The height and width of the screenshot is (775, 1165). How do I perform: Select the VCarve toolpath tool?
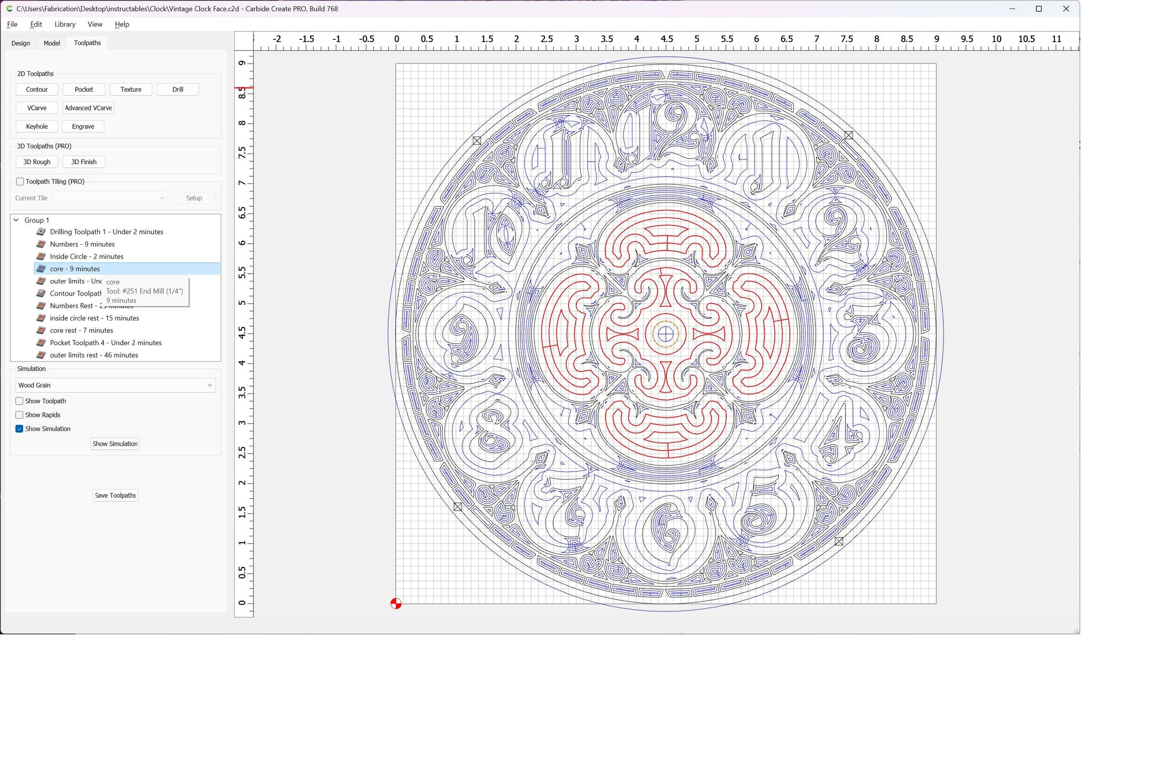coord(36,107)
